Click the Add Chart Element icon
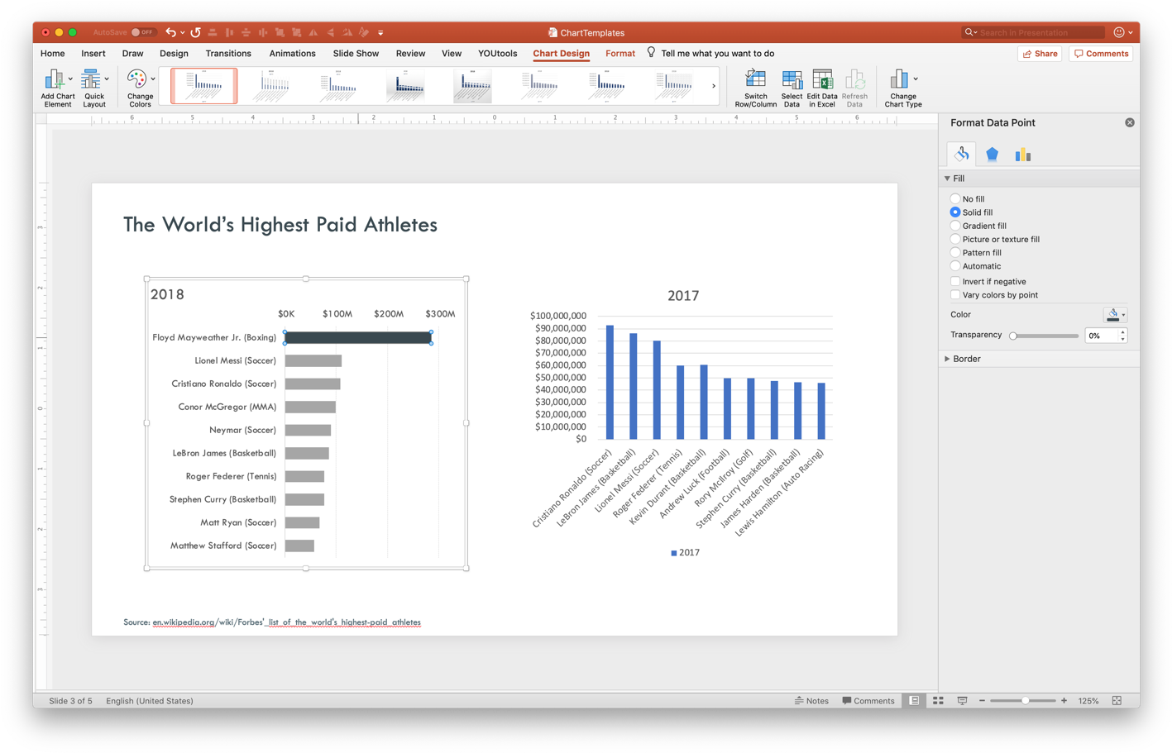The width and height of the screenshot is (1172, 753). (x=55, y=79)
